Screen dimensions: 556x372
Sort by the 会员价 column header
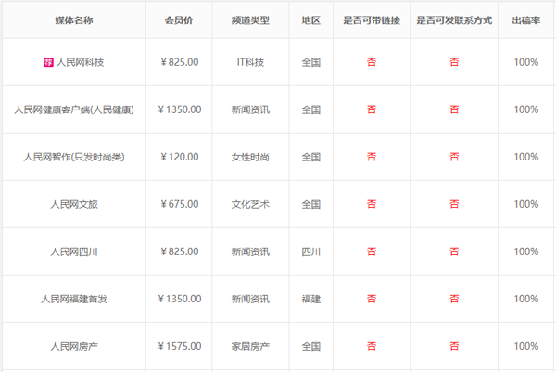pyautogui.click(x=180, y=19)
